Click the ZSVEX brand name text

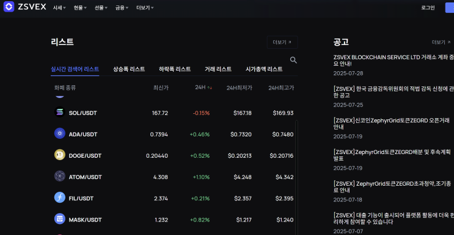pyautogui.click(x=32, y=7)
